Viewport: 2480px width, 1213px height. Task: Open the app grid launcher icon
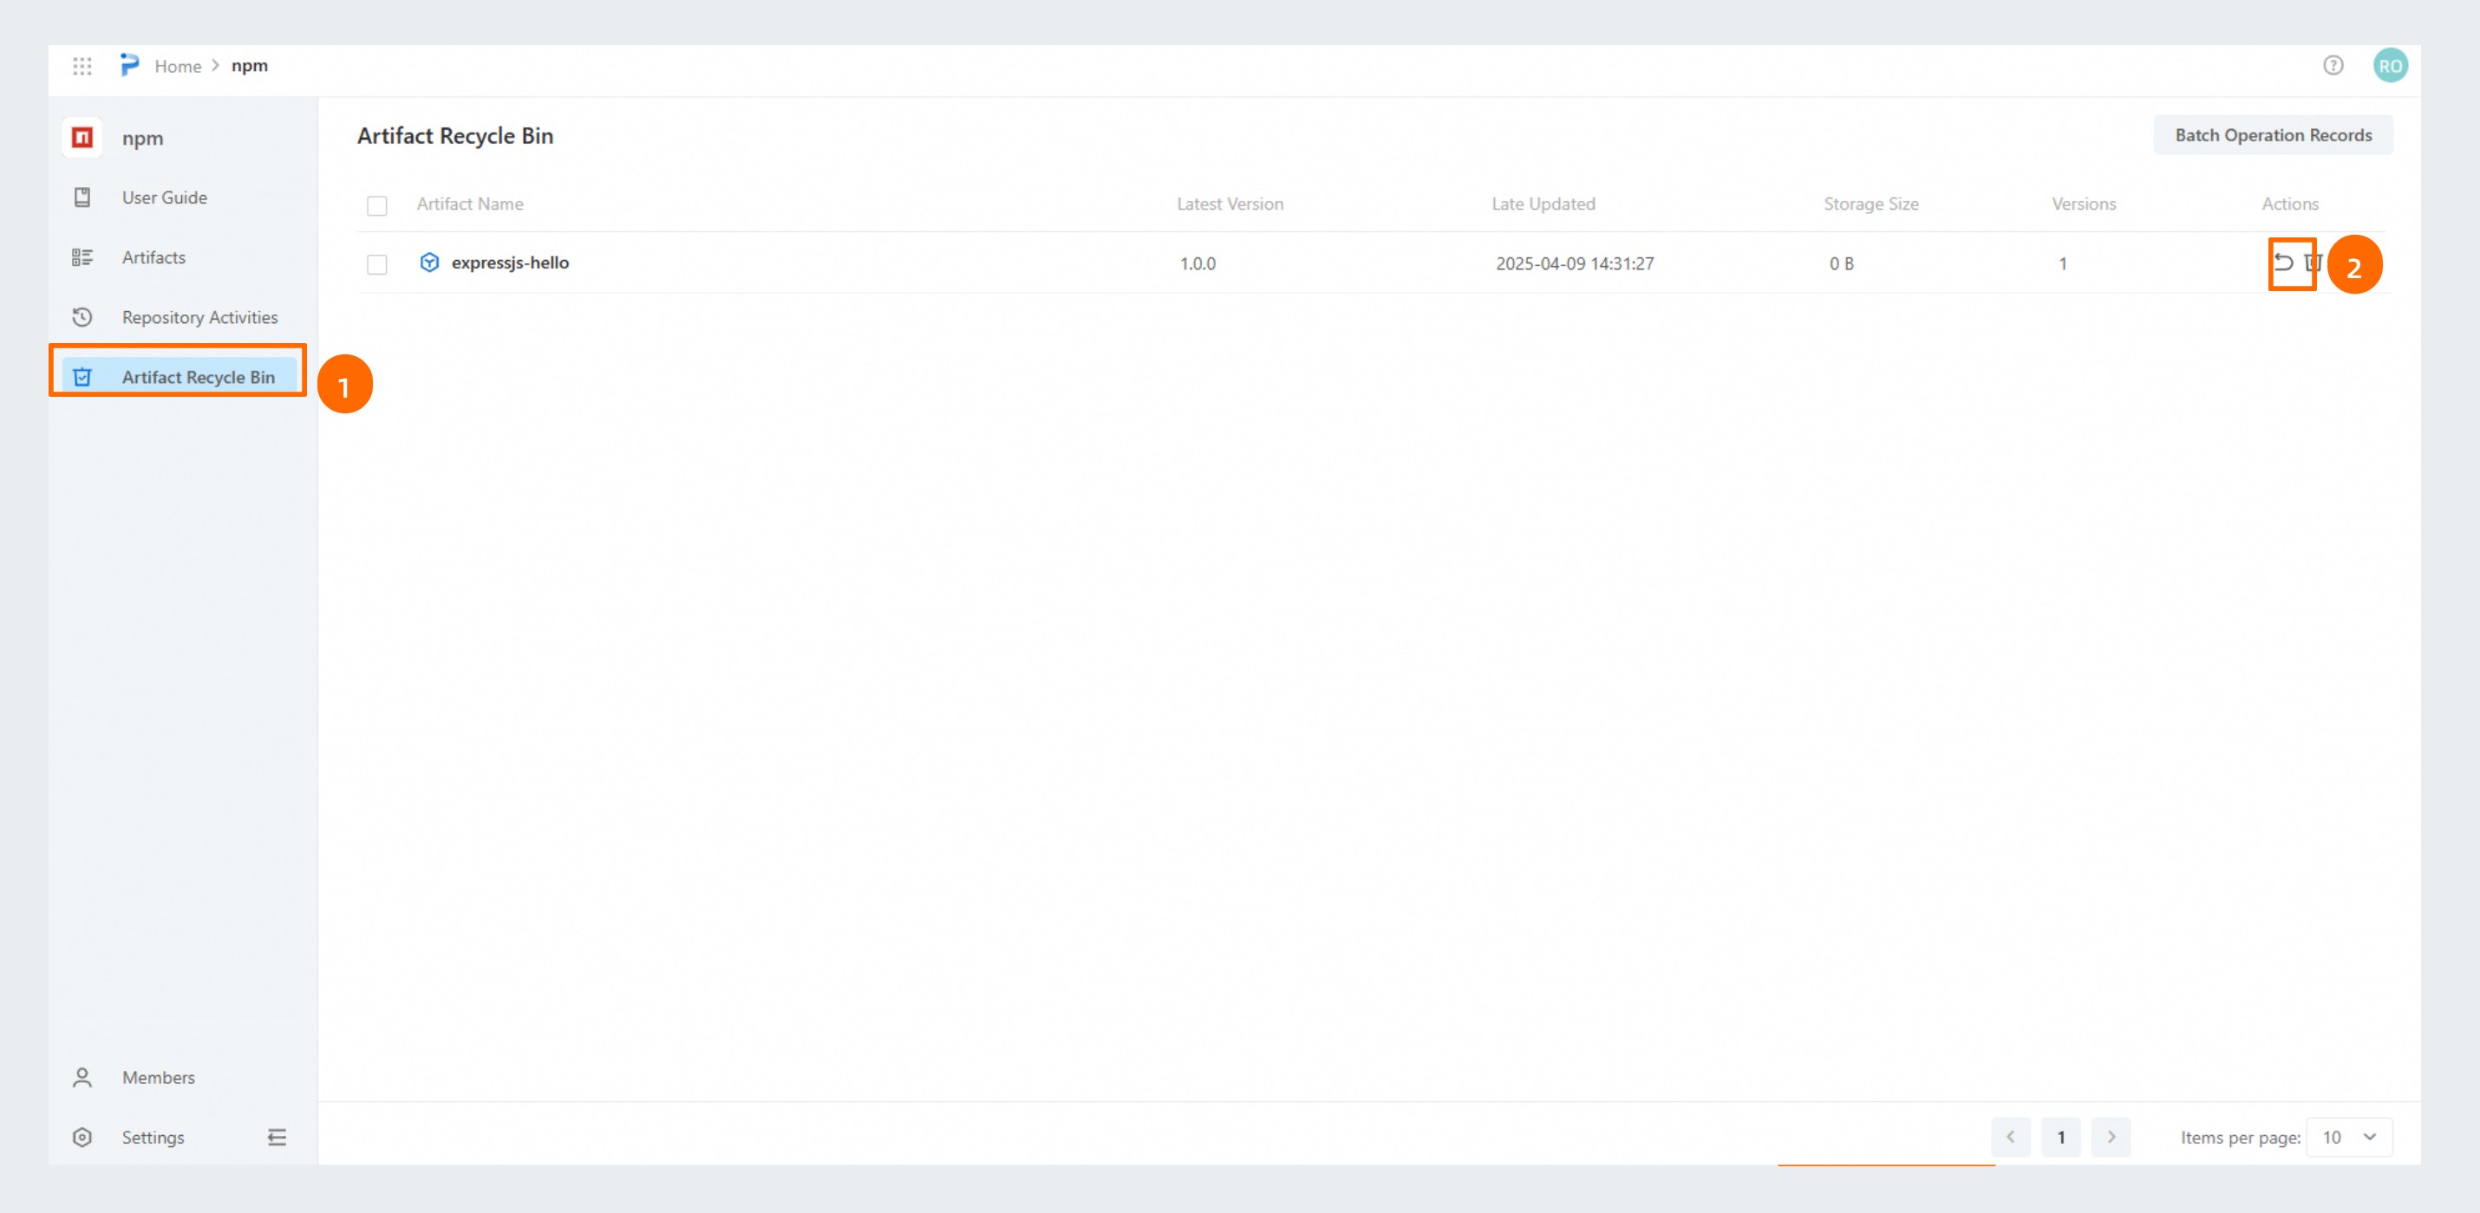[82, 67]
